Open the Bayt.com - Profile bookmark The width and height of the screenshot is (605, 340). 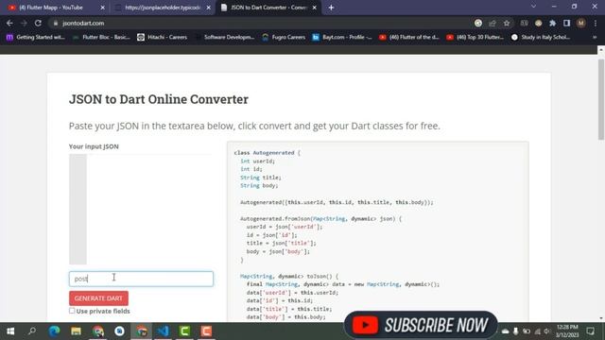pos(342,38)
